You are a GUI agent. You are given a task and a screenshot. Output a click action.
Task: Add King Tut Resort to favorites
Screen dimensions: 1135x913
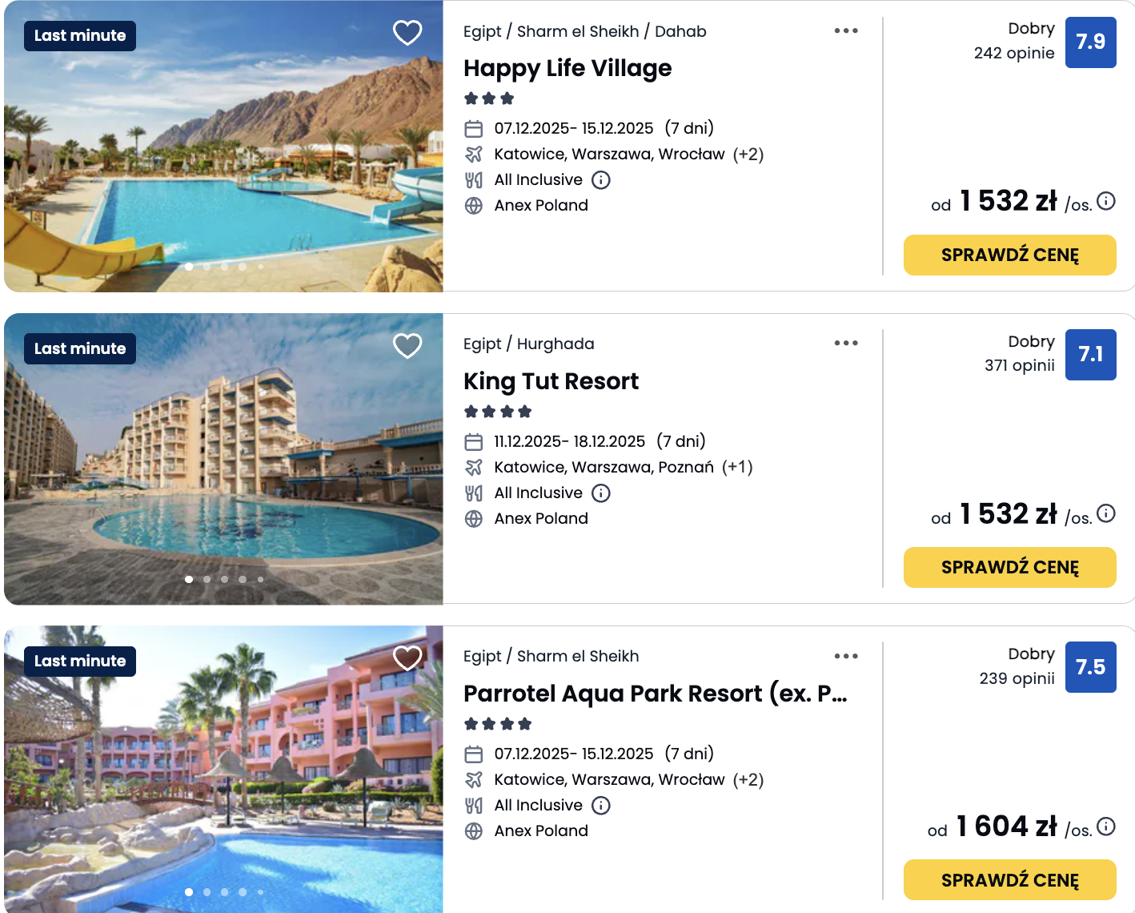(407, 344)
